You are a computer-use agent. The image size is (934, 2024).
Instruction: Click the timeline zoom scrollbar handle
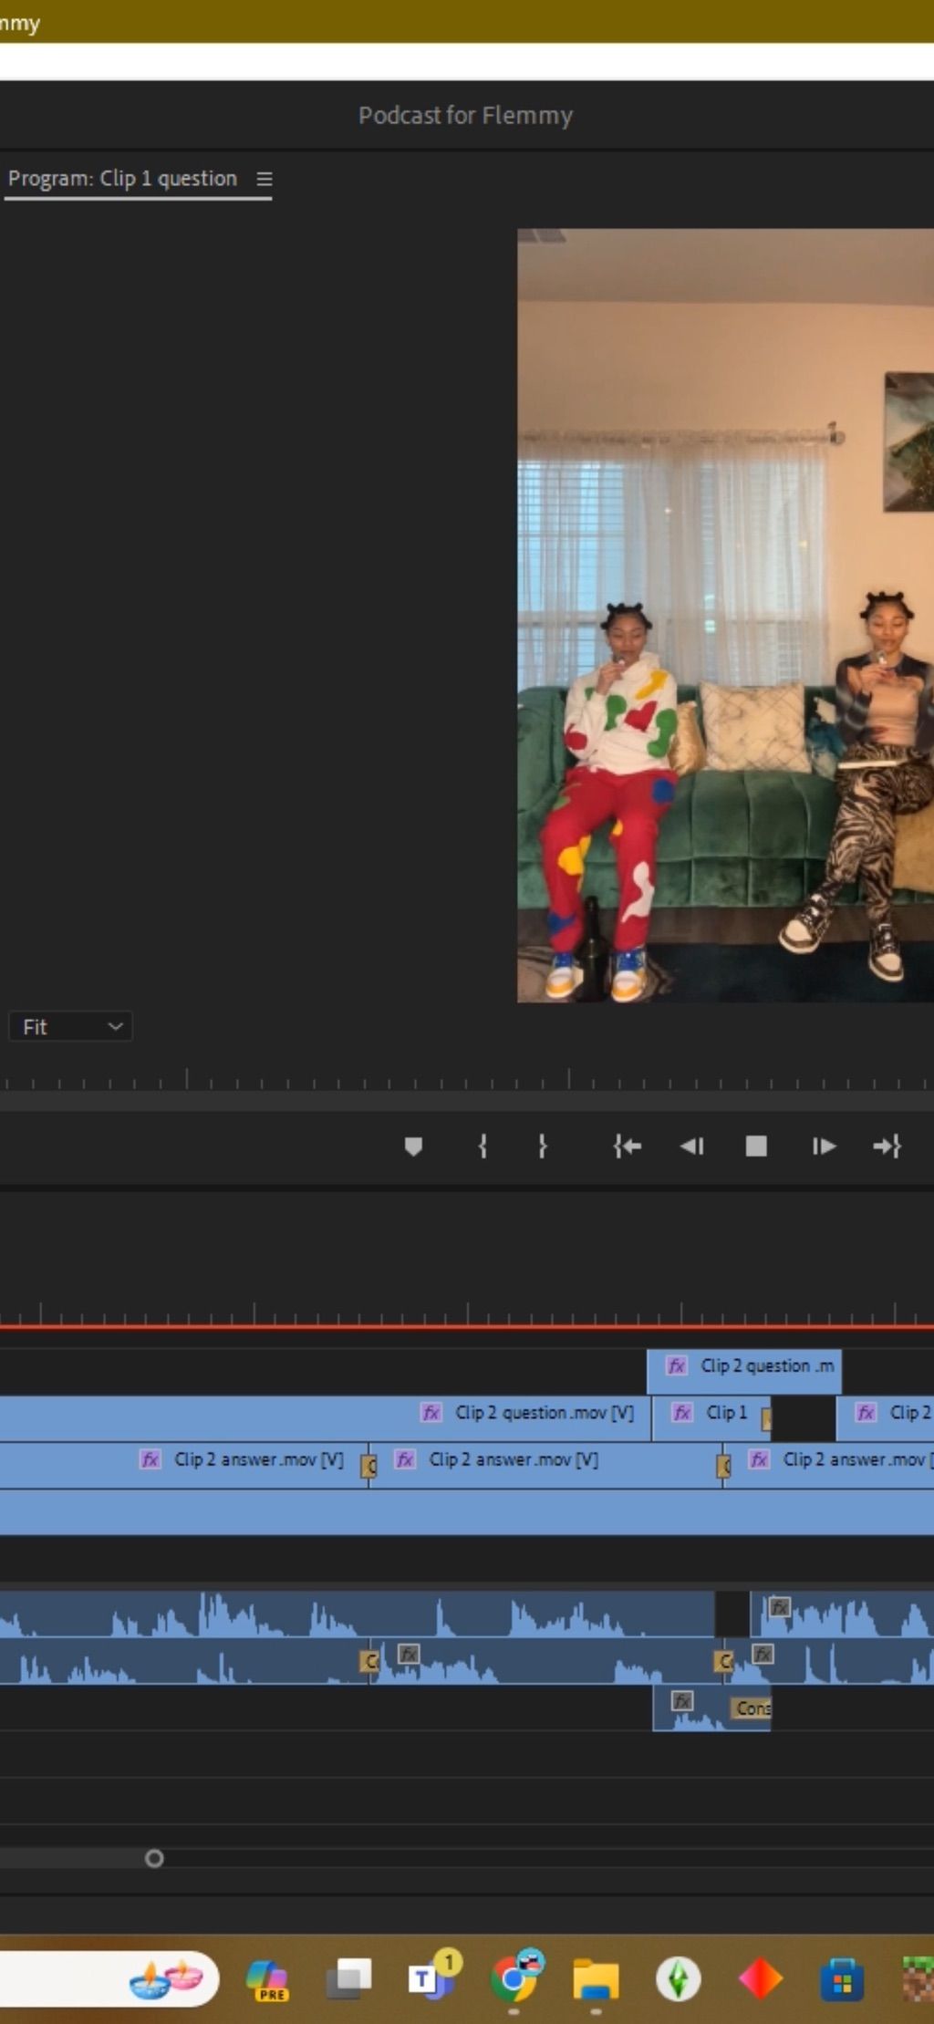[x=154, y=1859]
